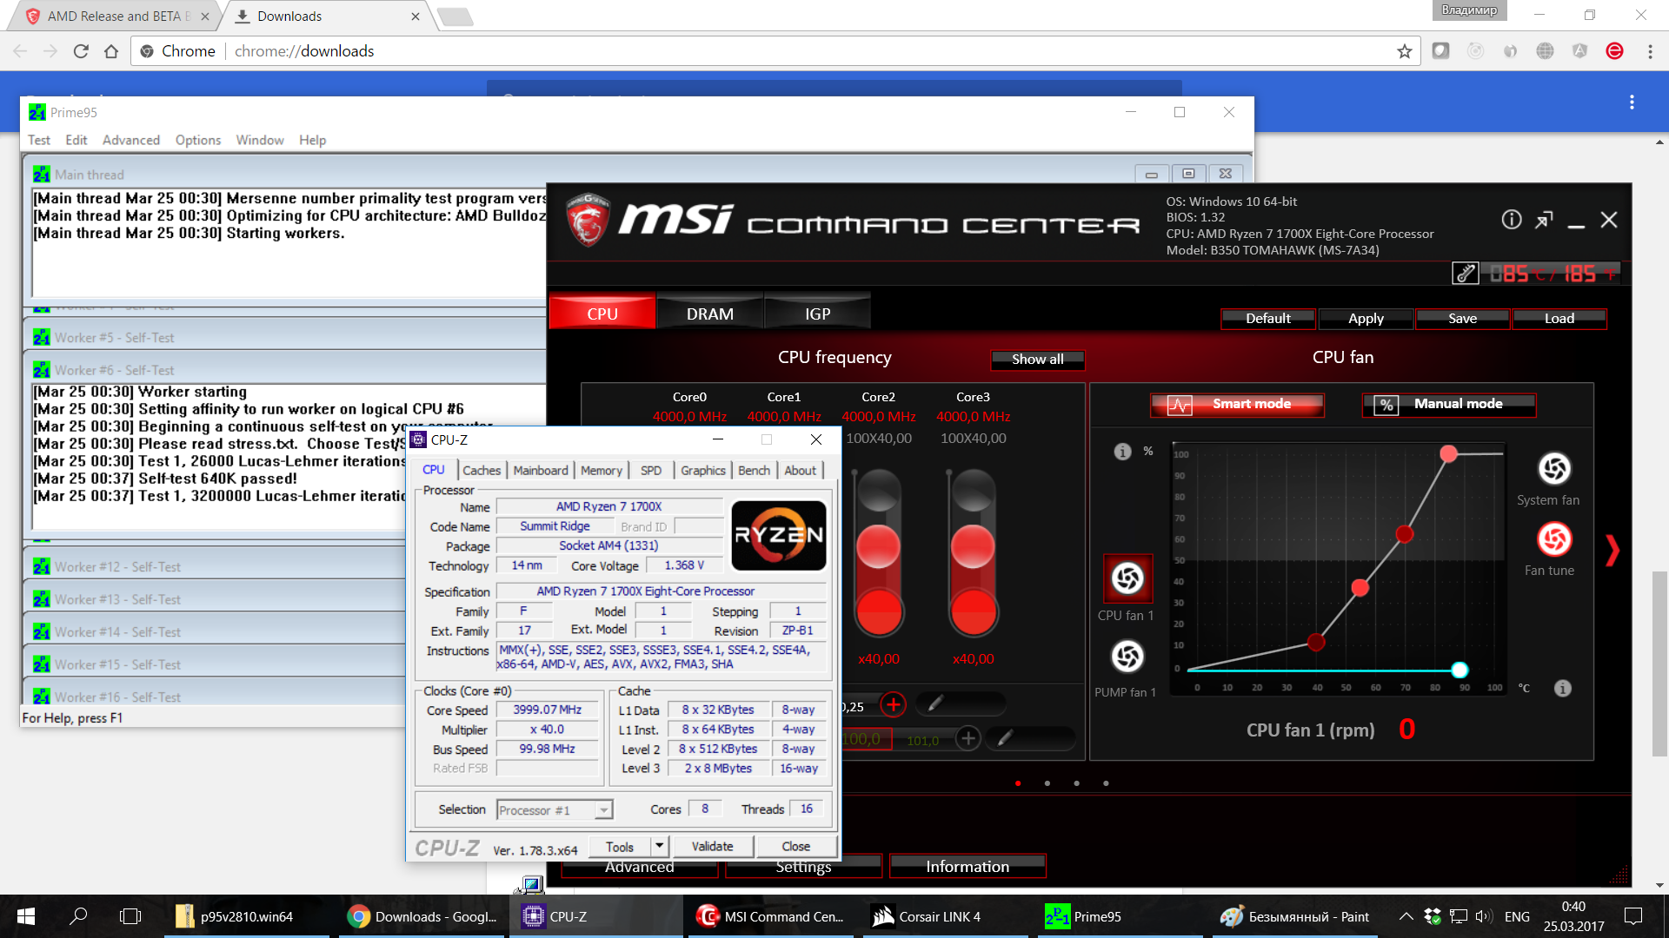The image size is (1669, 938).
Task: Click the pencil edit icon beside 101,0
Action: pyautogui.click(x=1004, y=738)
